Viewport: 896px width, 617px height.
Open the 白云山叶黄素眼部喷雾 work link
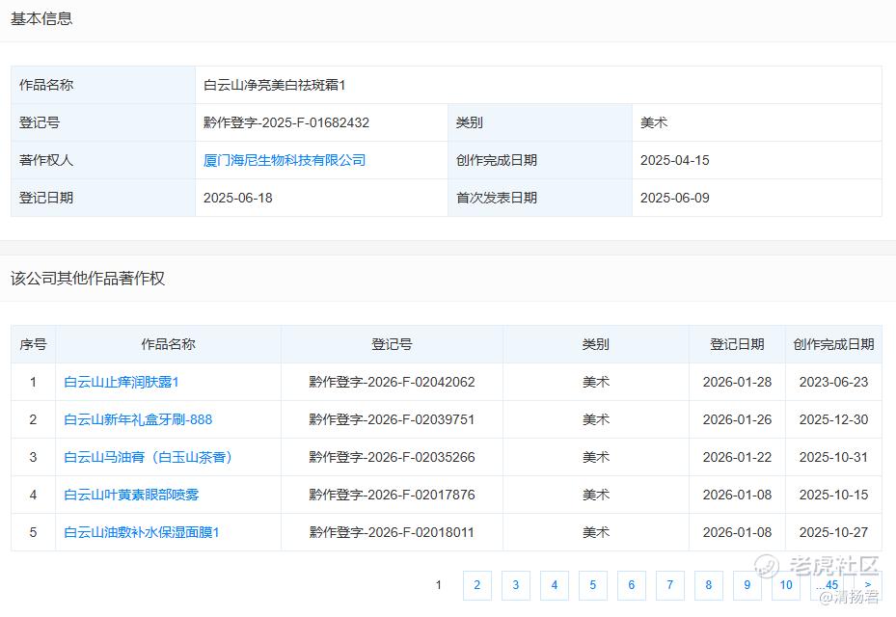[131, 495]
